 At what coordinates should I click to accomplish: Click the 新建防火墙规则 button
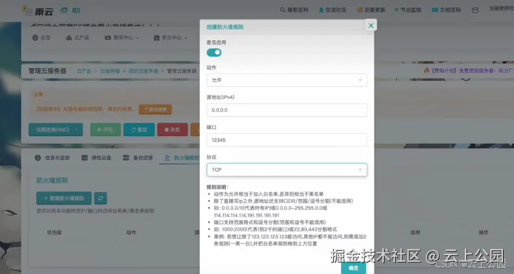[x=64, y=198]
